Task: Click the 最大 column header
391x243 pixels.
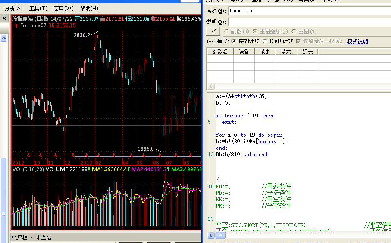Action: click(x=286, y=52)
